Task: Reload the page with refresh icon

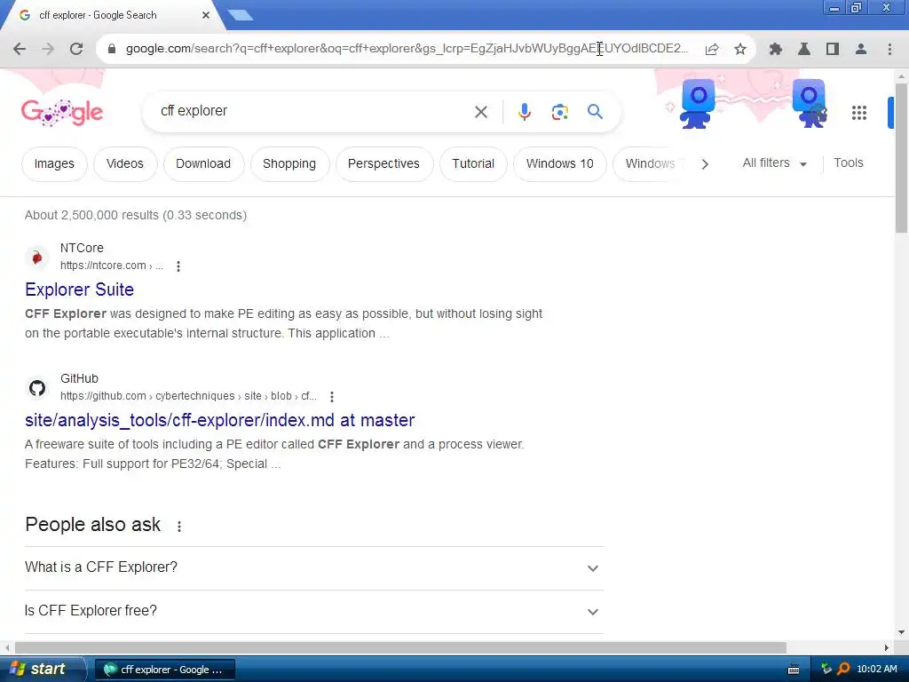Action: click(x=76, y=49)
